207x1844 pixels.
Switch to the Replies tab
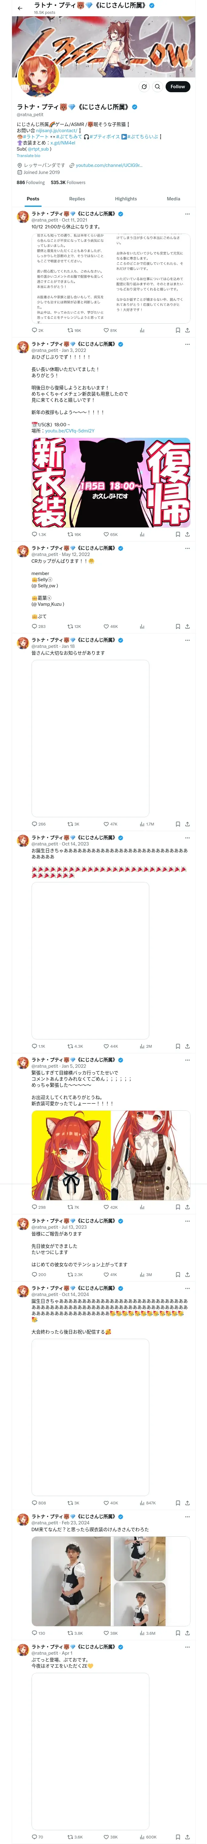tap(77, 199)
